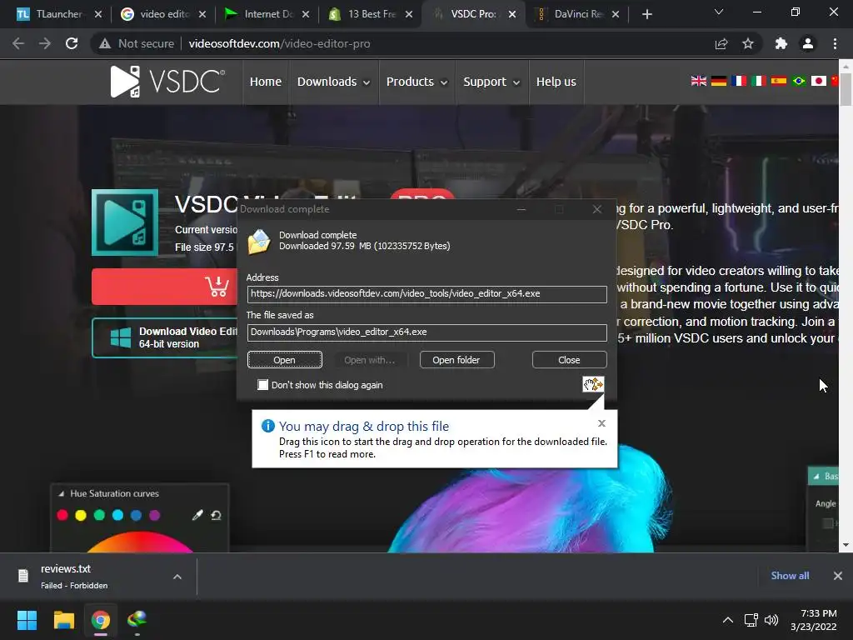Click the share page icon in address bar

[x=721, y=43]
